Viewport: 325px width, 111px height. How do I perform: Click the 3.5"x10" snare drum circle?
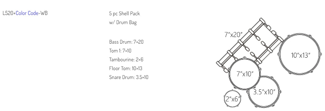click(264, 91)
